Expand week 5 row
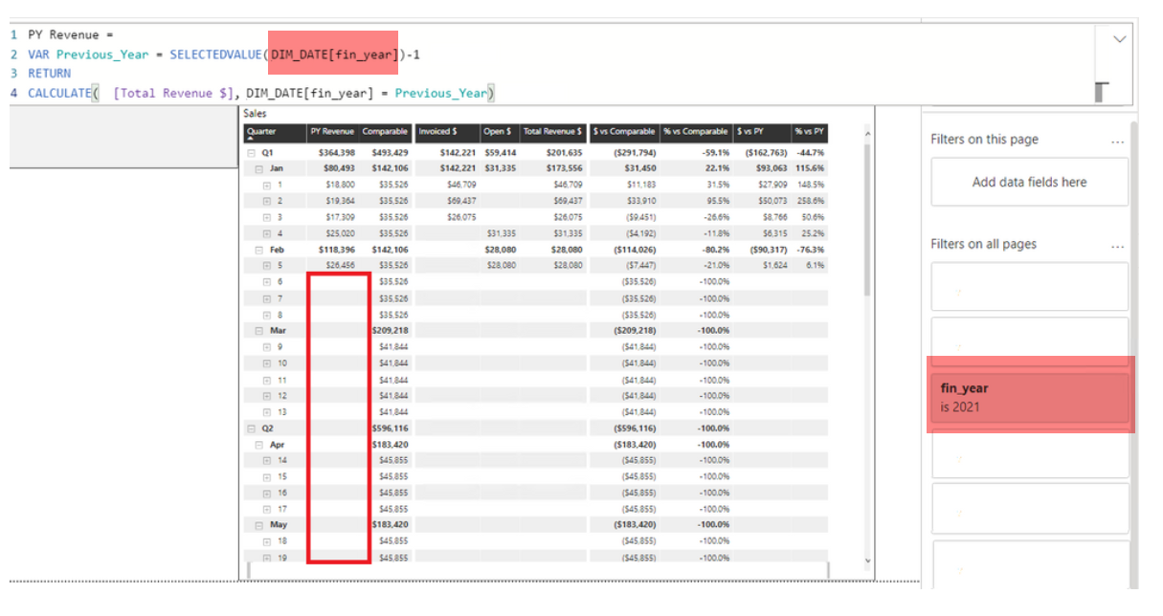Screen dimensions: 1163x616 267,265
